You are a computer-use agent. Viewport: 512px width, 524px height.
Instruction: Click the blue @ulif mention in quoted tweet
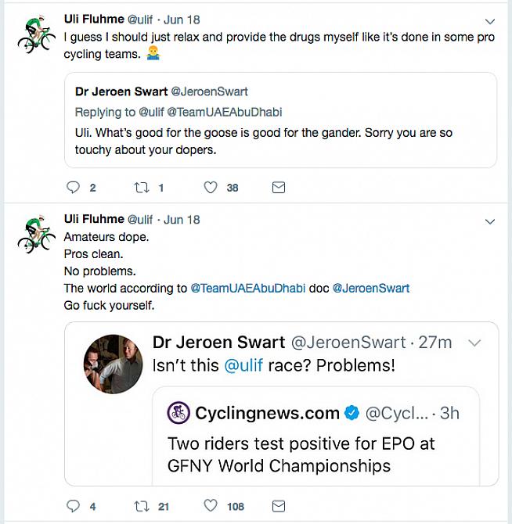[243, 365]
